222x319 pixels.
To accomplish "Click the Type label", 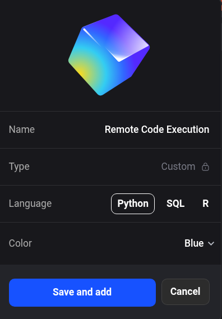I will click(19, 167).
